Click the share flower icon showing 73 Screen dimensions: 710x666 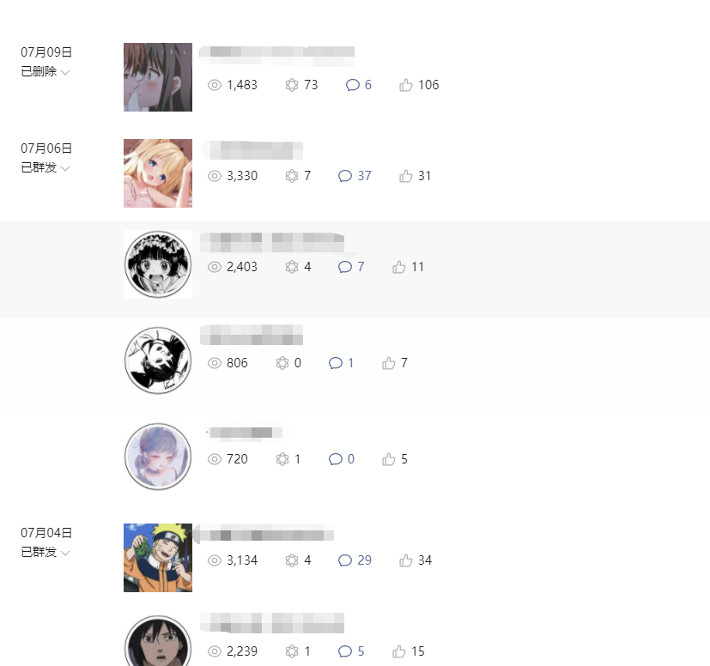click(x=292, y=85)
